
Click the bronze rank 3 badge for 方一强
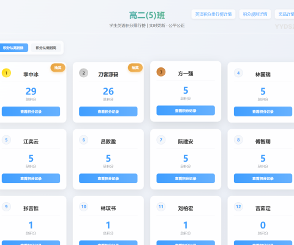(161, 72)
